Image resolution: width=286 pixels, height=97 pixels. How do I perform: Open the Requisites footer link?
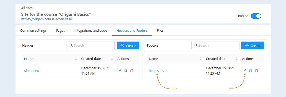(x=156, y=71)
